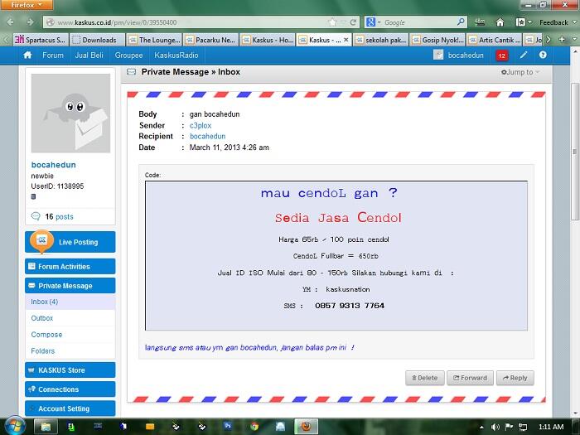
Task: Open a new tab with plus icon
Action: (562, 39)
